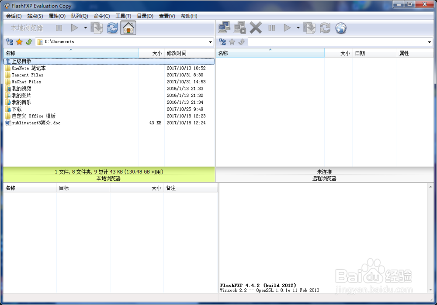Click the 2017/10/31 14:53 date cell
This screenshot has width=437, height=305.
pos(186,82)
